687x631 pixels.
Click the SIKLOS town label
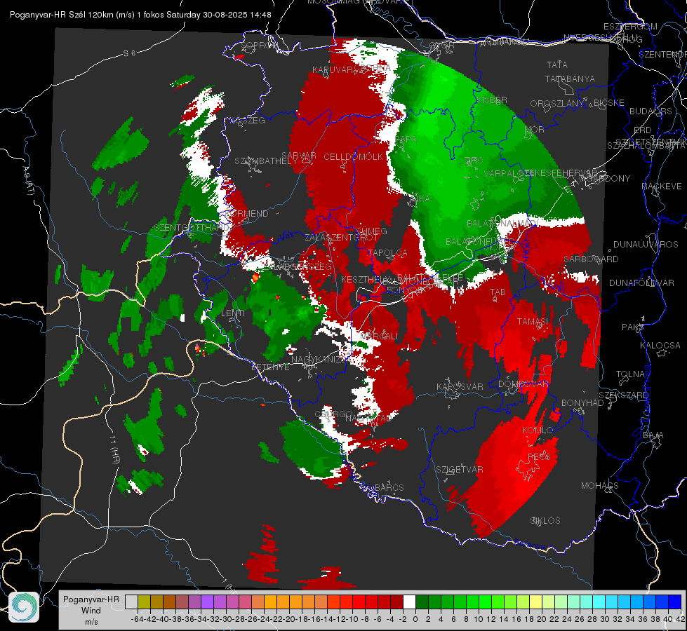(545, 521)
